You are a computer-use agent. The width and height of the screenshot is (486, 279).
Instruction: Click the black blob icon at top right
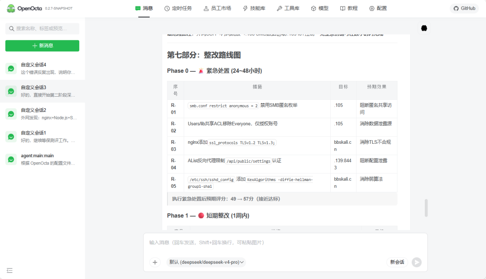[424, 28]
